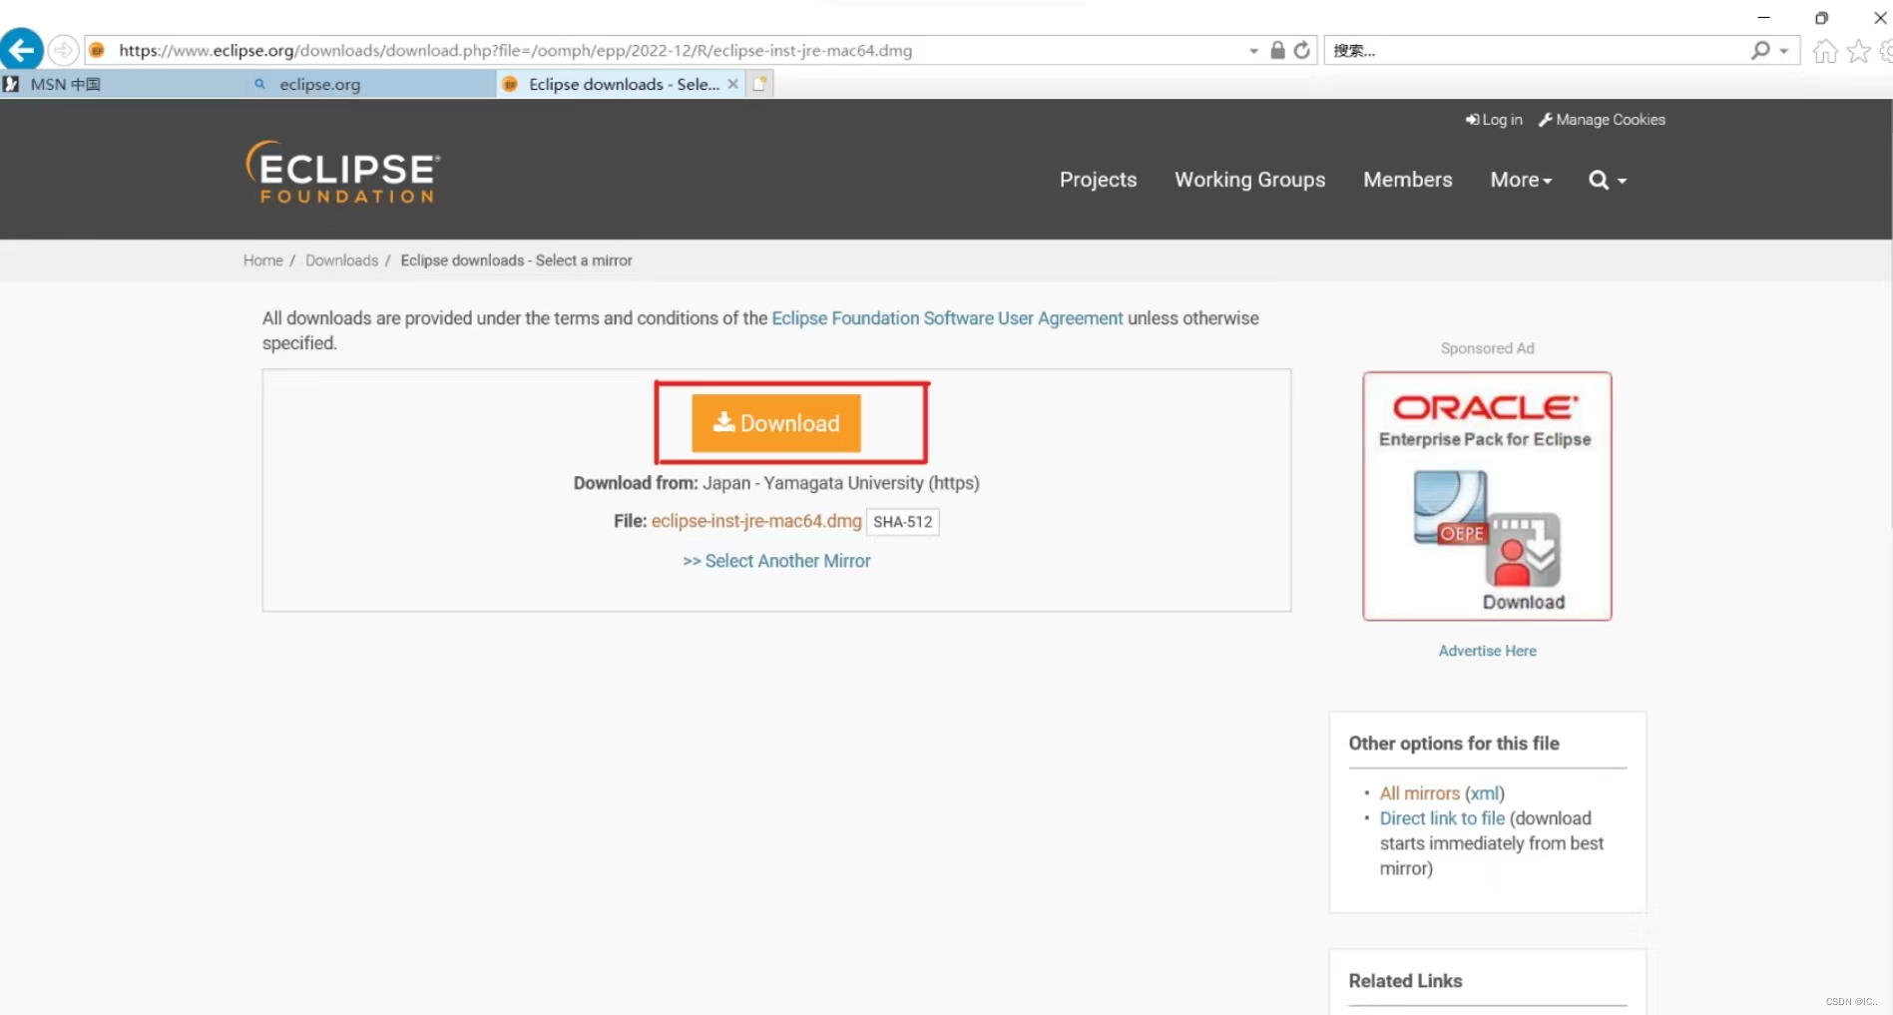Click the favorites star icon
The image size is (1893, 1015).
click(x=1859, y=51)
